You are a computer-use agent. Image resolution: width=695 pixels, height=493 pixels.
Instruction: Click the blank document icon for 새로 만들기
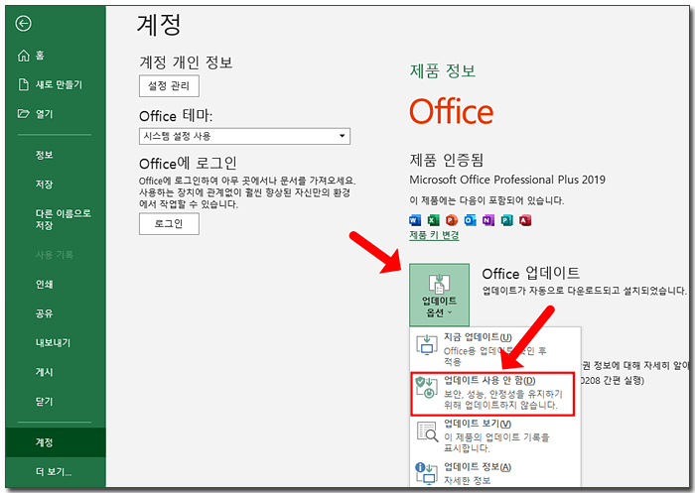[23, 84]
